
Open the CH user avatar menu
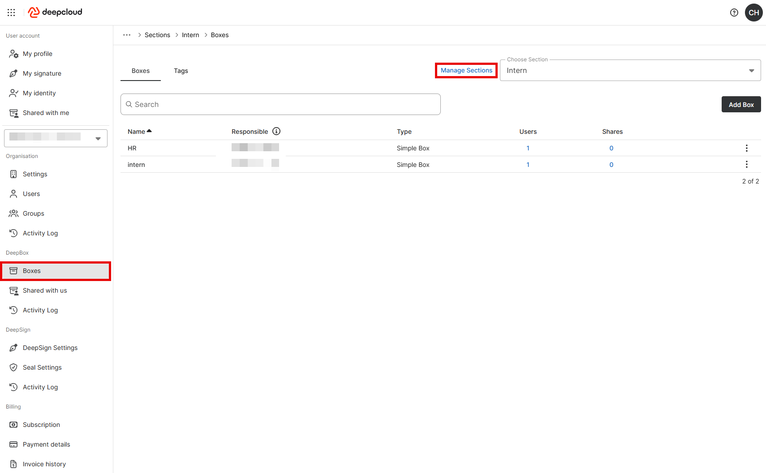pyautogui.click(x=753, y=13)
